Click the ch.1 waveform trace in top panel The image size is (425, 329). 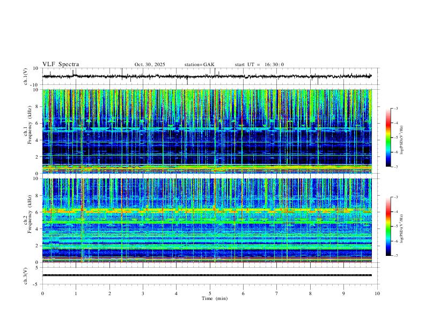click(207, 76)
